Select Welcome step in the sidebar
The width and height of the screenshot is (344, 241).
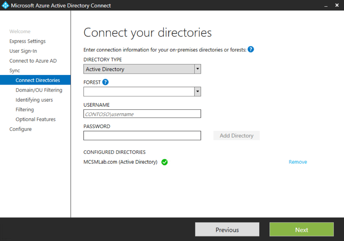[x=20, y=31]
